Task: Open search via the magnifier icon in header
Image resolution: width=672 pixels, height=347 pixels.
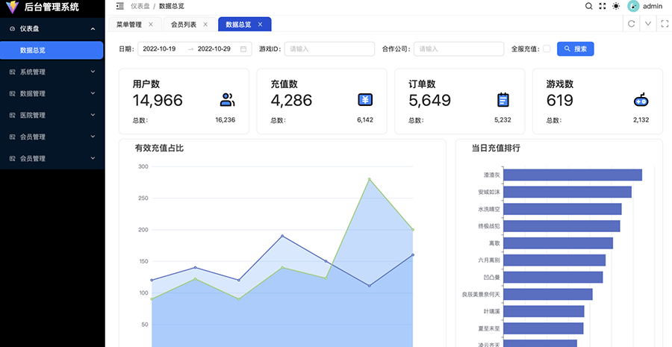Action: (589, 6)
